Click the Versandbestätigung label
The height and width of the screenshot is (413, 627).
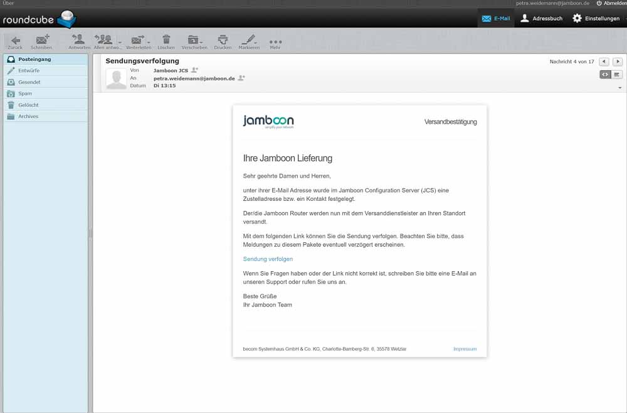click(451, 122)
